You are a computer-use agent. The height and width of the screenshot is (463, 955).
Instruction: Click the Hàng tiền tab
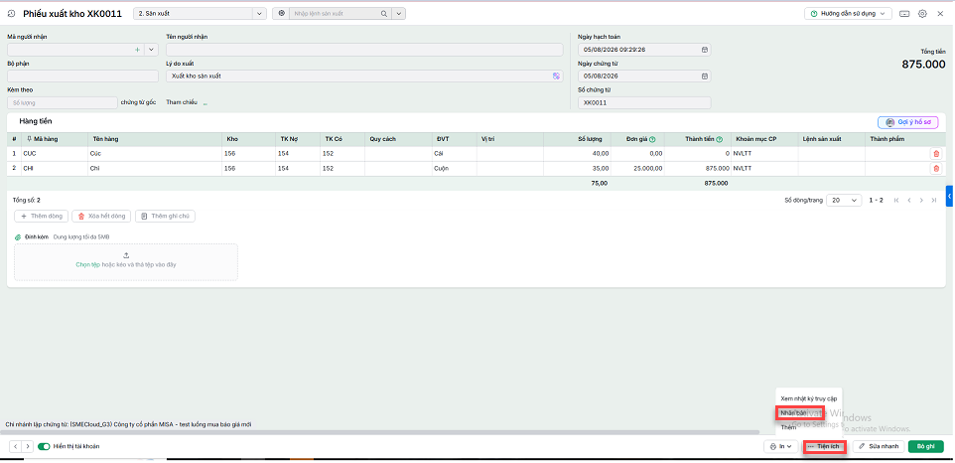tap(36, 122)
